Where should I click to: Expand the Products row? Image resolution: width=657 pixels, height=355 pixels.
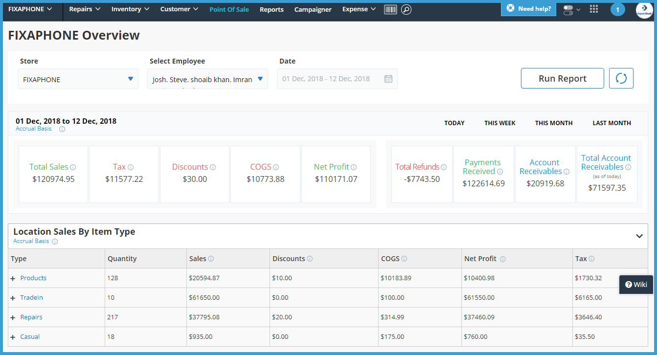tap(13, 278)
